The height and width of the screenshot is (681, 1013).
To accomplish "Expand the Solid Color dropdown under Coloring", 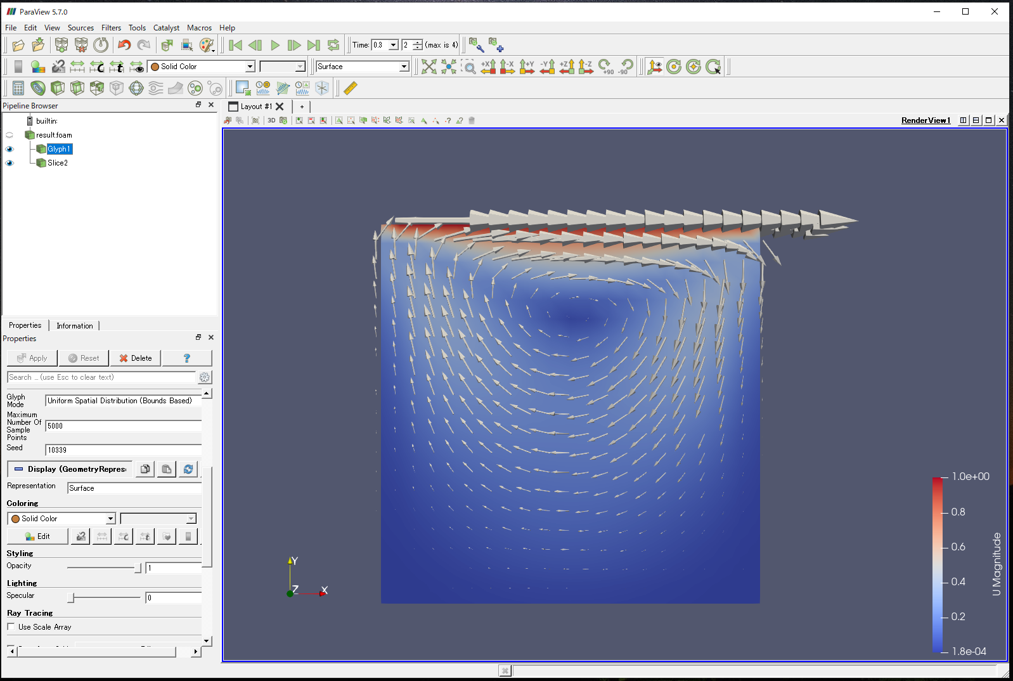I will coord(61,519).
